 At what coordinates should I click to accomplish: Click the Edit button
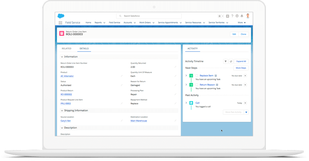234,34
